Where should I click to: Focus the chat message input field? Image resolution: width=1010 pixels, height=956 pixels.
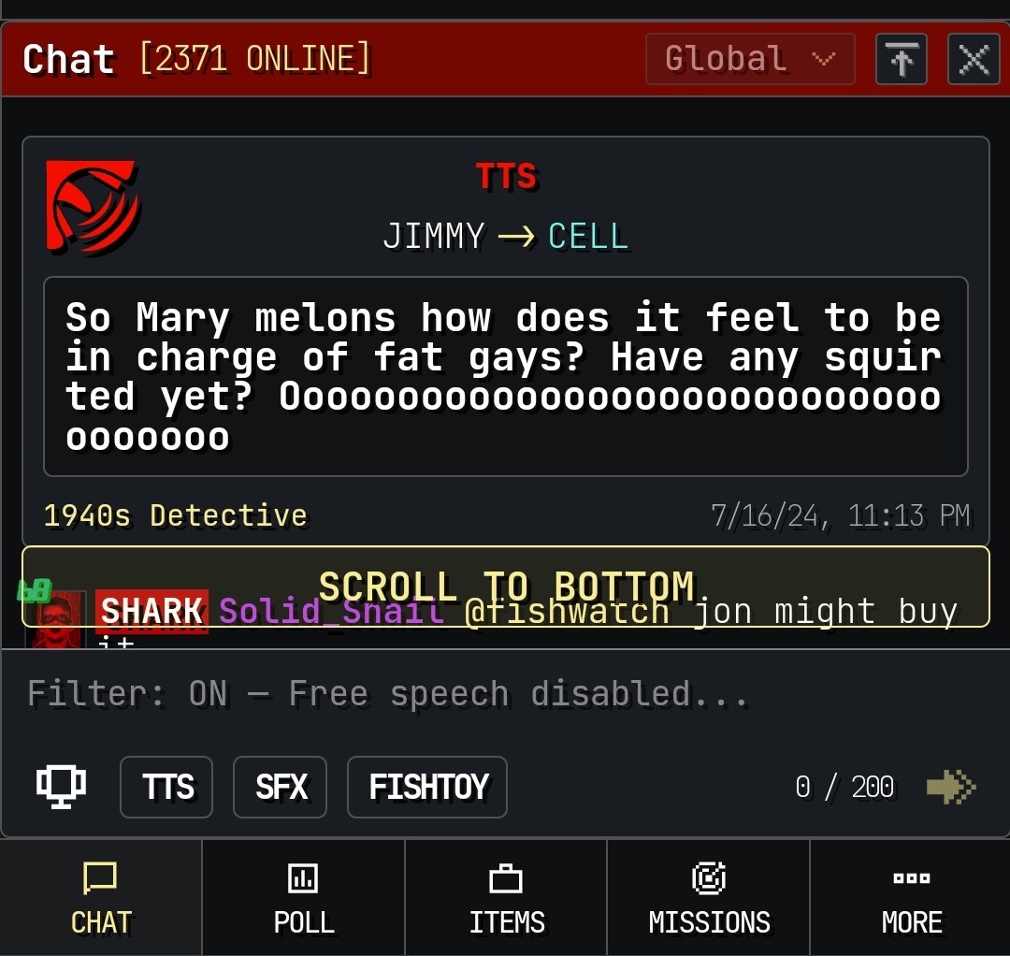(x=505, y=694)
